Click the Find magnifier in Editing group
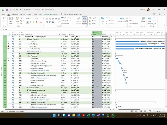Image resolution: width=167 pixels, height=125 pixels. point(154,18)
